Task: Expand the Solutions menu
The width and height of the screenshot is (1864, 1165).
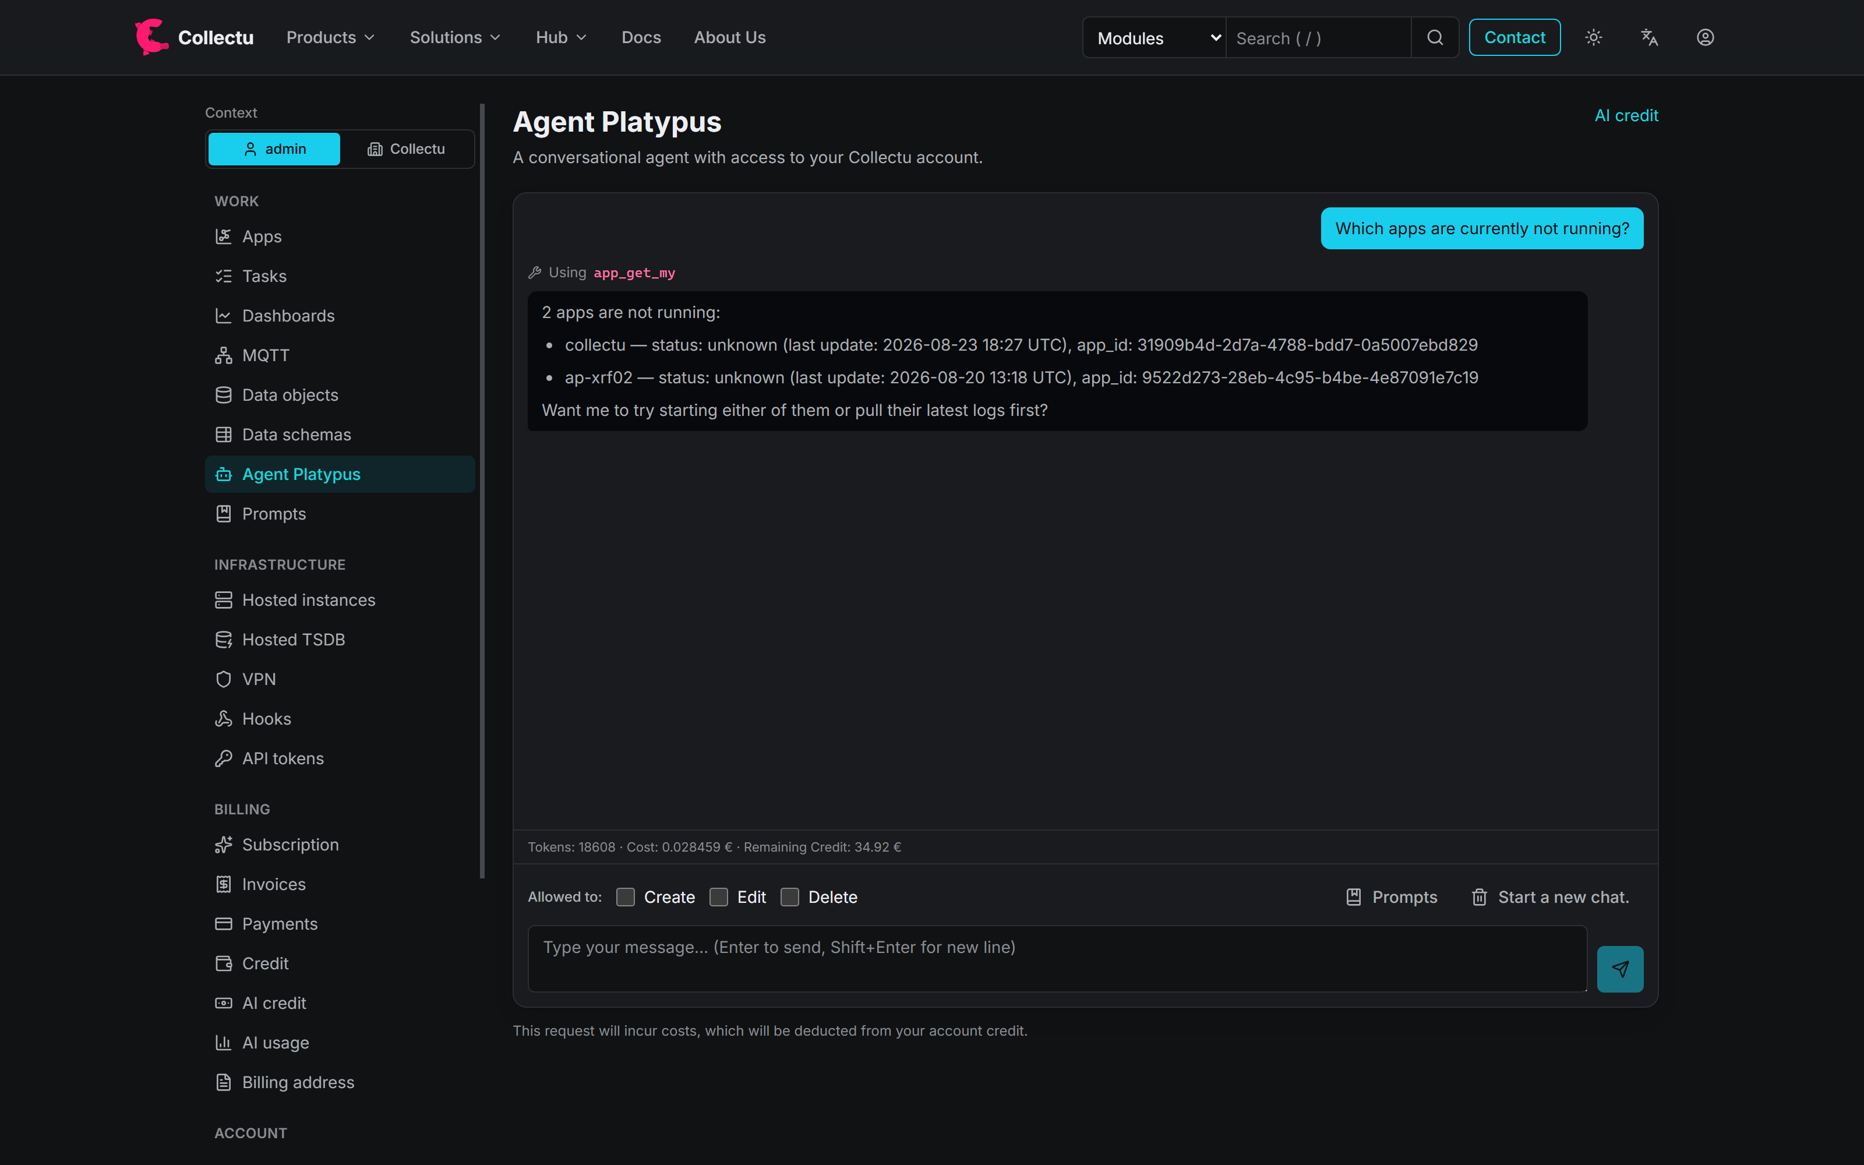Action: [x=455, y=38]
